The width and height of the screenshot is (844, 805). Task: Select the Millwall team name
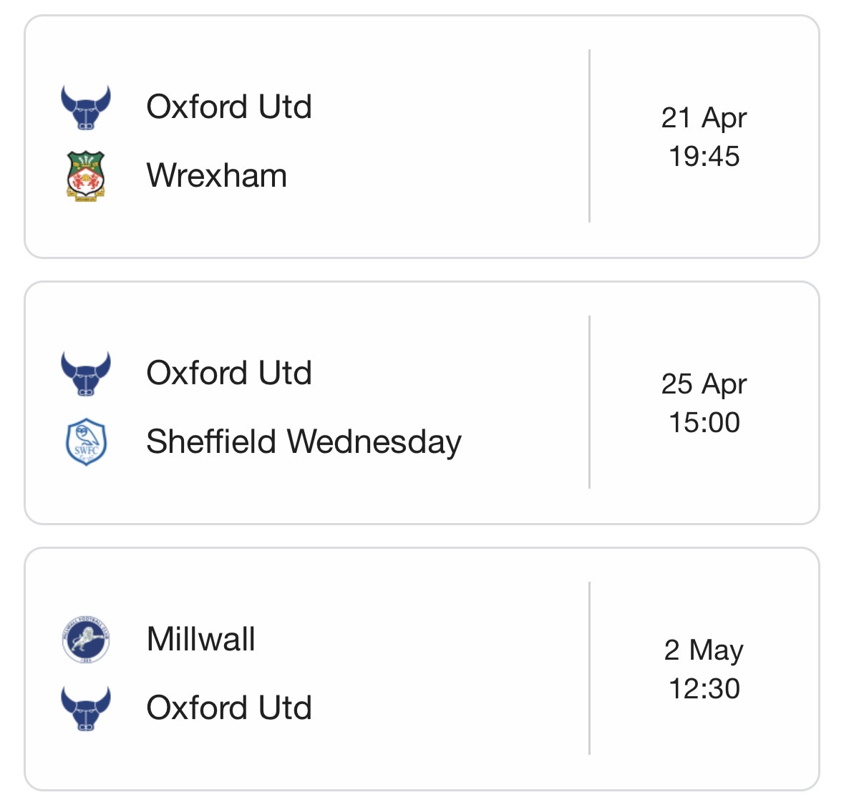coord(200,639)
